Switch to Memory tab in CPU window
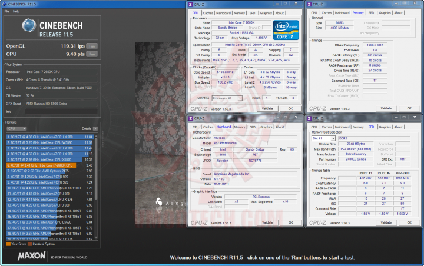424x266 pixels. tap(239, 13)
